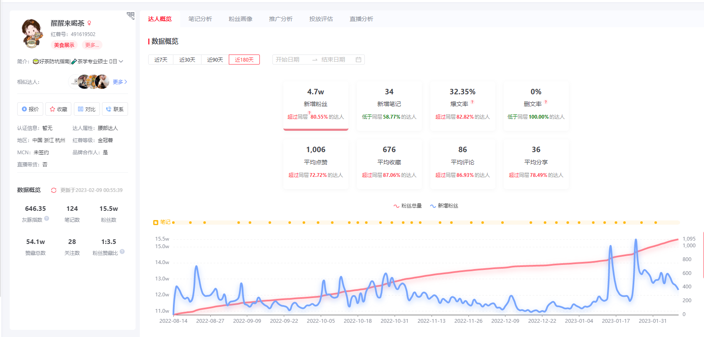
Task: Refresh data using the red update icon
Action: (x=54, y=190)
